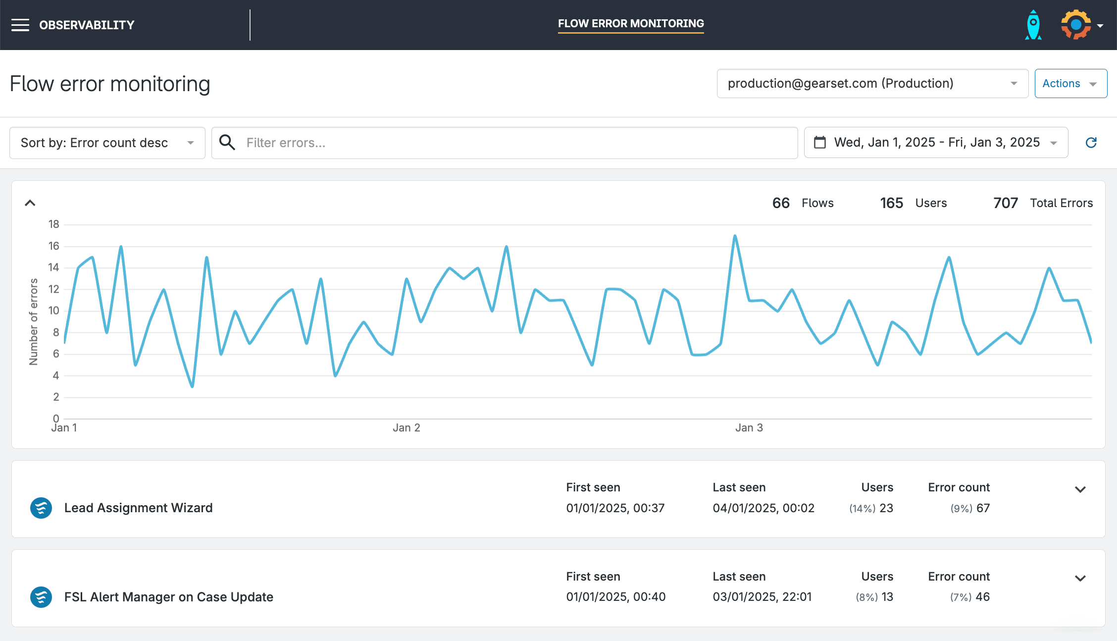
Task: Enable filtering via the Actions button toggle
Action: click(x=1071, y=83)
